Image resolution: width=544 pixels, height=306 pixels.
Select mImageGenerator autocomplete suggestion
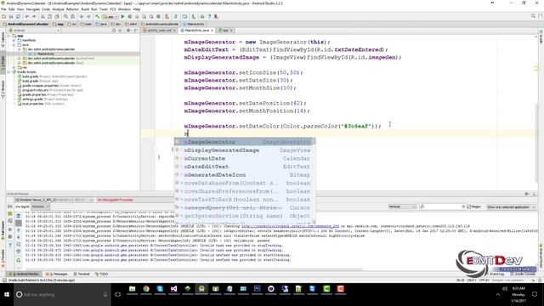[244, 142]
